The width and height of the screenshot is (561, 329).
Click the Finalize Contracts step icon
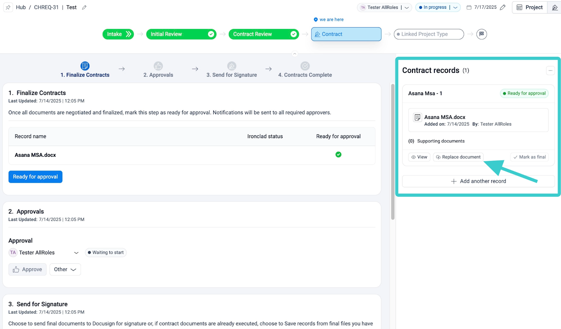click(x=85, y=66)
